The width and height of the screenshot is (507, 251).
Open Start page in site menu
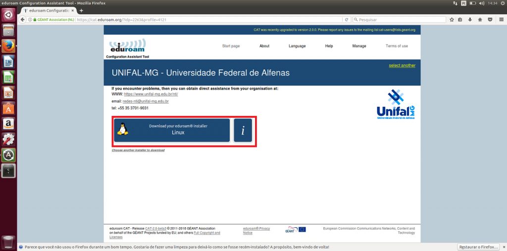click(x=231, y=46)
